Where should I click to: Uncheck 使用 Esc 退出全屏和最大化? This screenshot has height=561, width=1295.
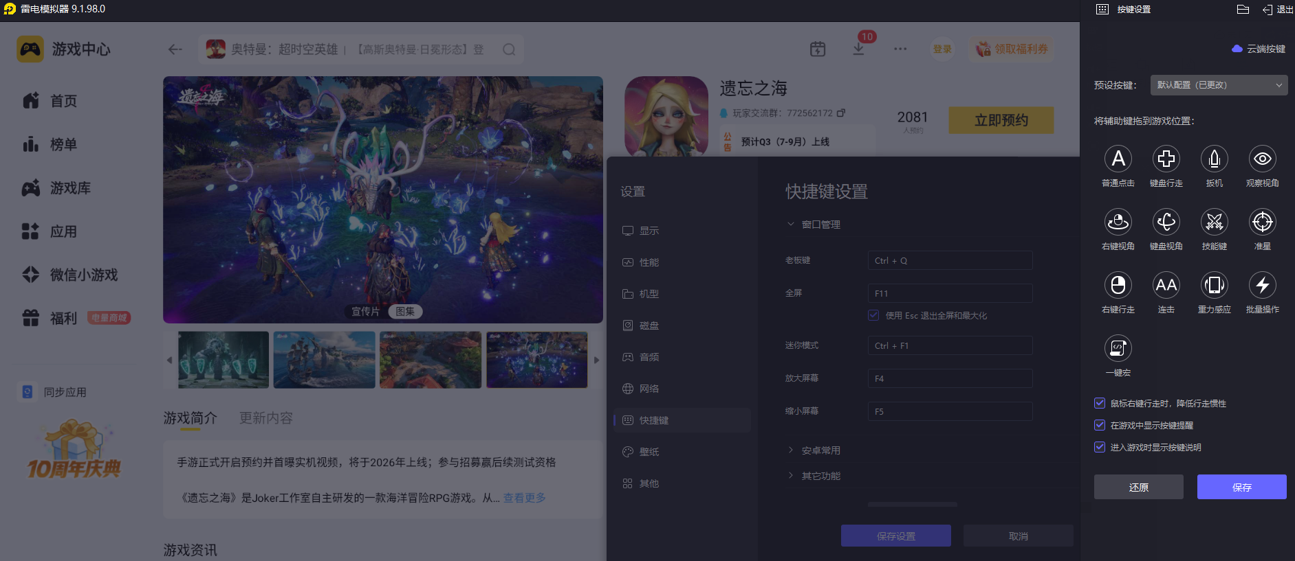pyautogui.click(x=873, y=315)
